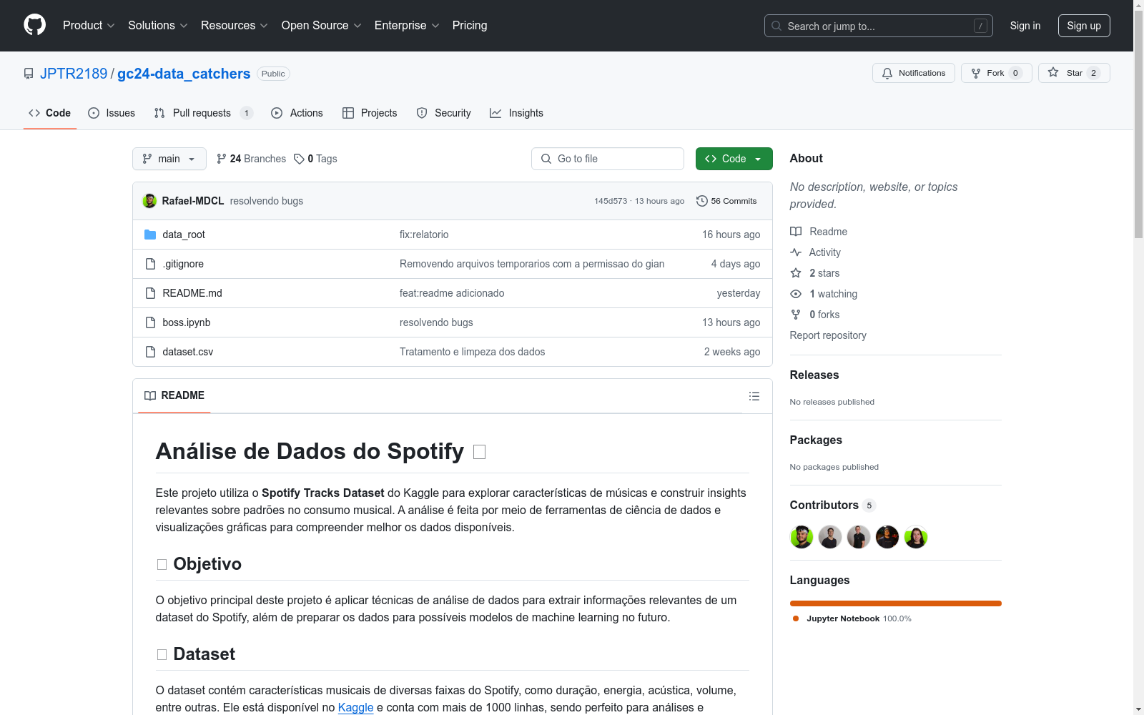Click the GitHub logo icon
The width and height of the screenshot is (1144, 715).
point(34,25)
